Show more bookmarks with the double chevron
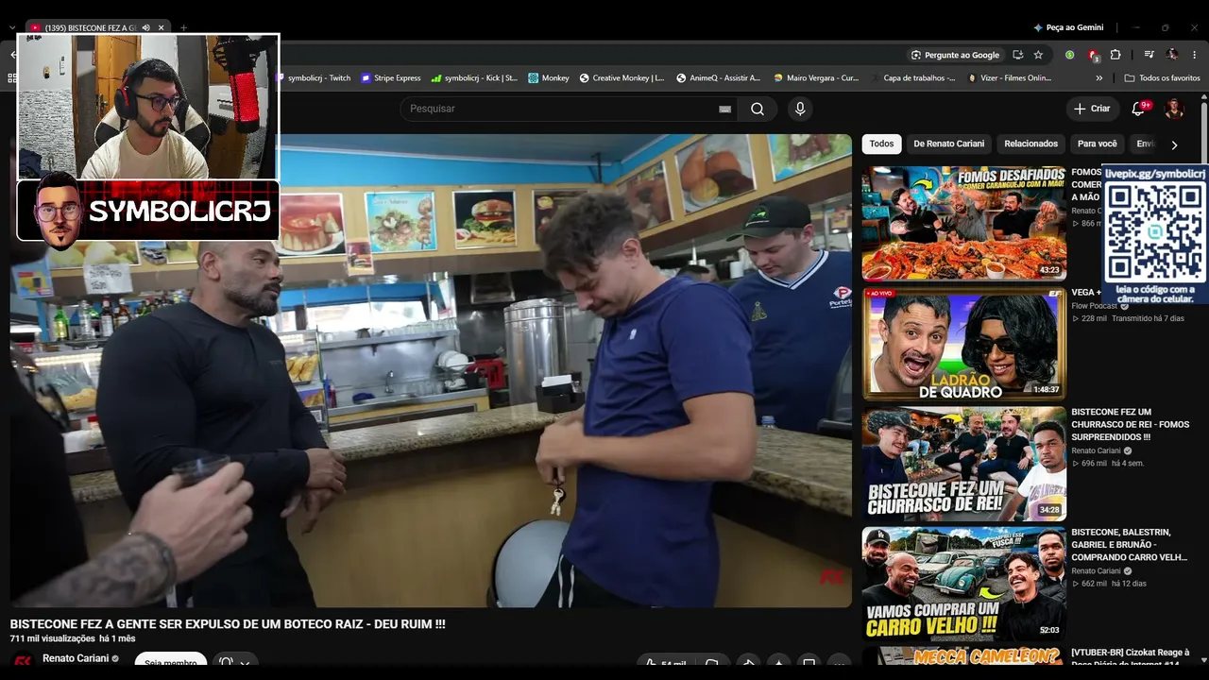Viewport: 1209px width, 680px height. [x=1098, y=78]
